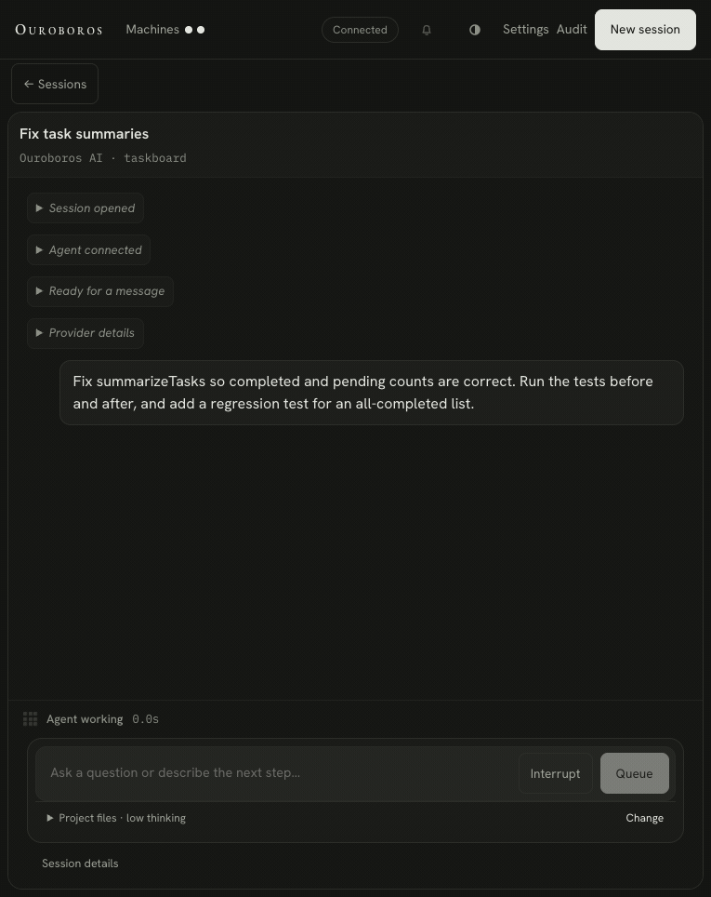Click the Ouroboros logo
The image size is (711, 897).
coord(59,30)
